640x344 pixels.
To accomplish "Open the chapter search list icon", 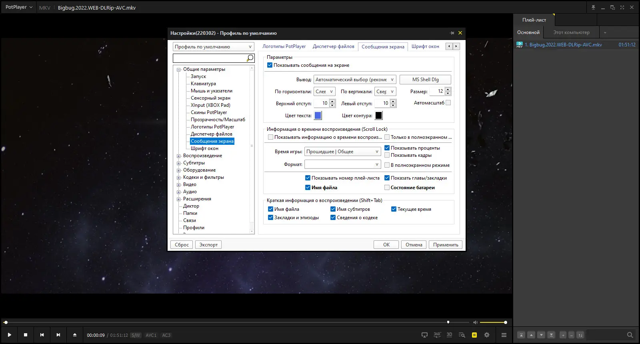I will (x=462, y=335).
